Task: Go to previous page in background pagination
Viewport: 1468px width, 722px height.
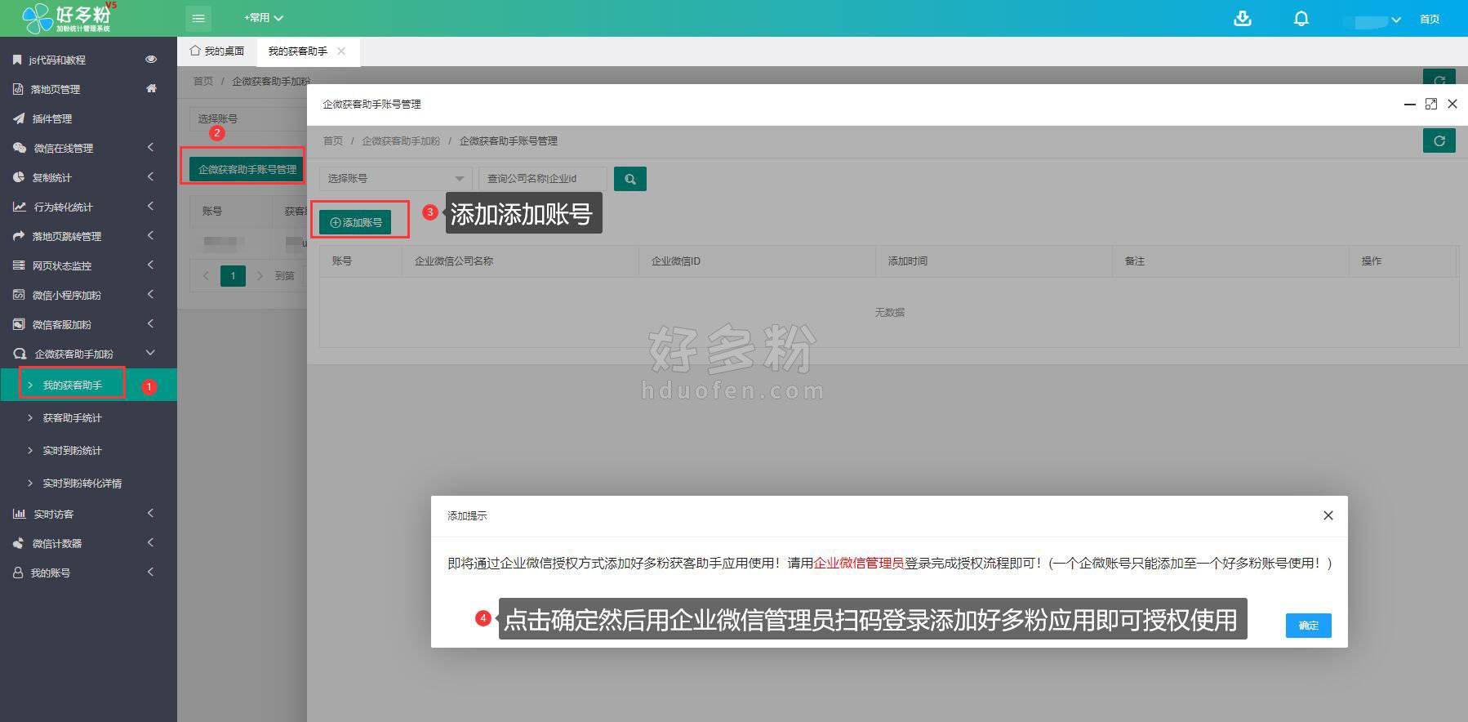Action: [206, 276]
